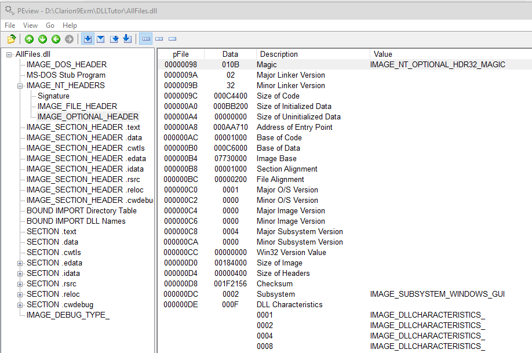The width and height of the screenshot is (532, 353).
Task: Select BOUND IMPORT Directory Table entry
Action: (x=81, y=211)
